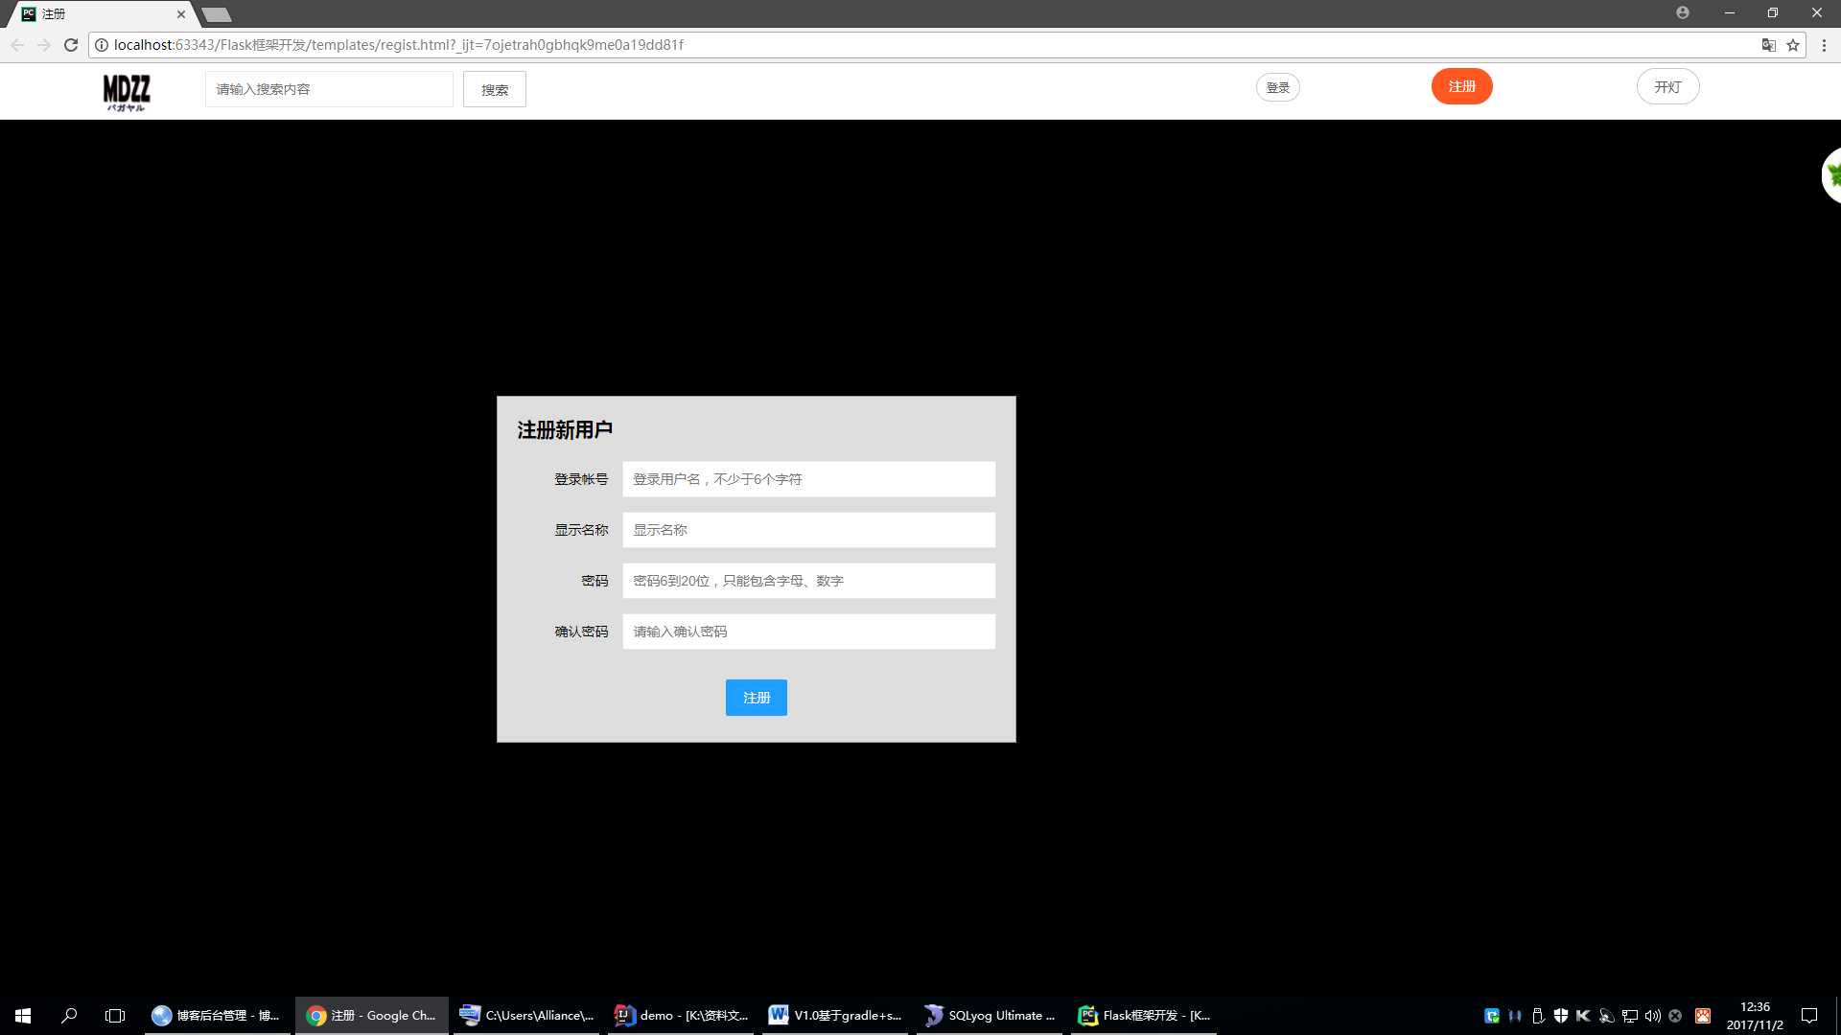The height and width of the screenshot is (1035, 1841).
Task: Open the clock showing 12:36
Action: (x=1755, y=1016)
